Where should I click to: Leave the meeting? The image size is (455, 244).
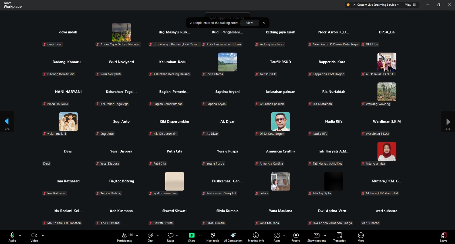tap(443, 237)
